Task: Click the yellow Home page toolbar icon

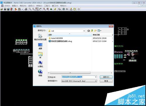Action: click(x=74, y=9)
